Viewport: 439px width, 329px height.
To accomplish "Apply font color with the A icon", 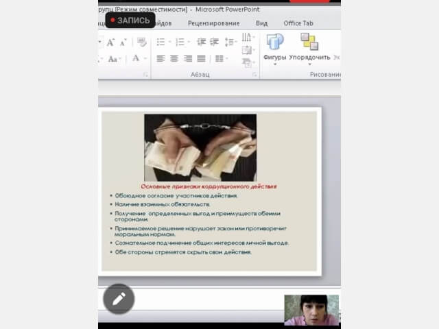I will click(136, 58).
